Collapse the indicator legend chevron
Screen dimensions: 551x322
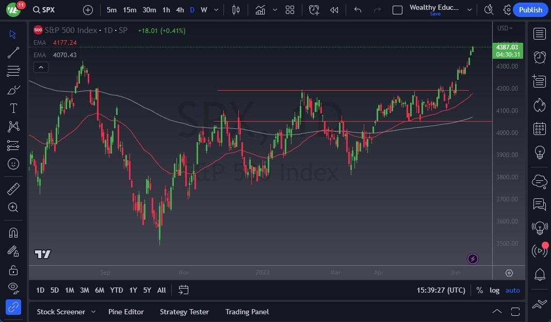(x=40, y=67)
